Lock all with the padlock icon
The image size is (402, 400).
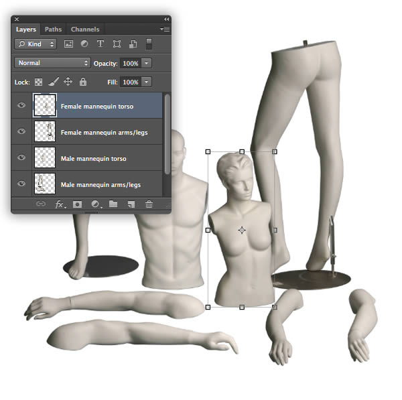click(x=83, y=82)
